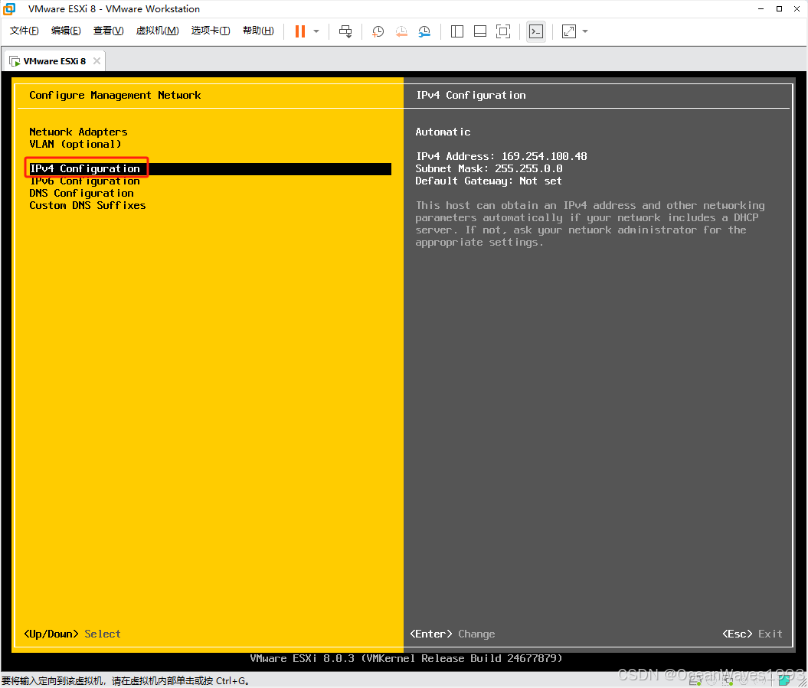Viewport: 808px width, 688px height.
Task: Click the <Up/Down> Select hint
Action: click(72, 634)
